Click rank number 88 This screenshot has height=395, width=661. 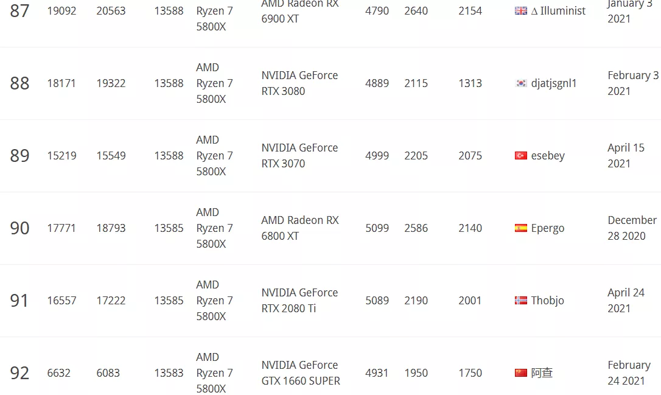pos(19,83)
